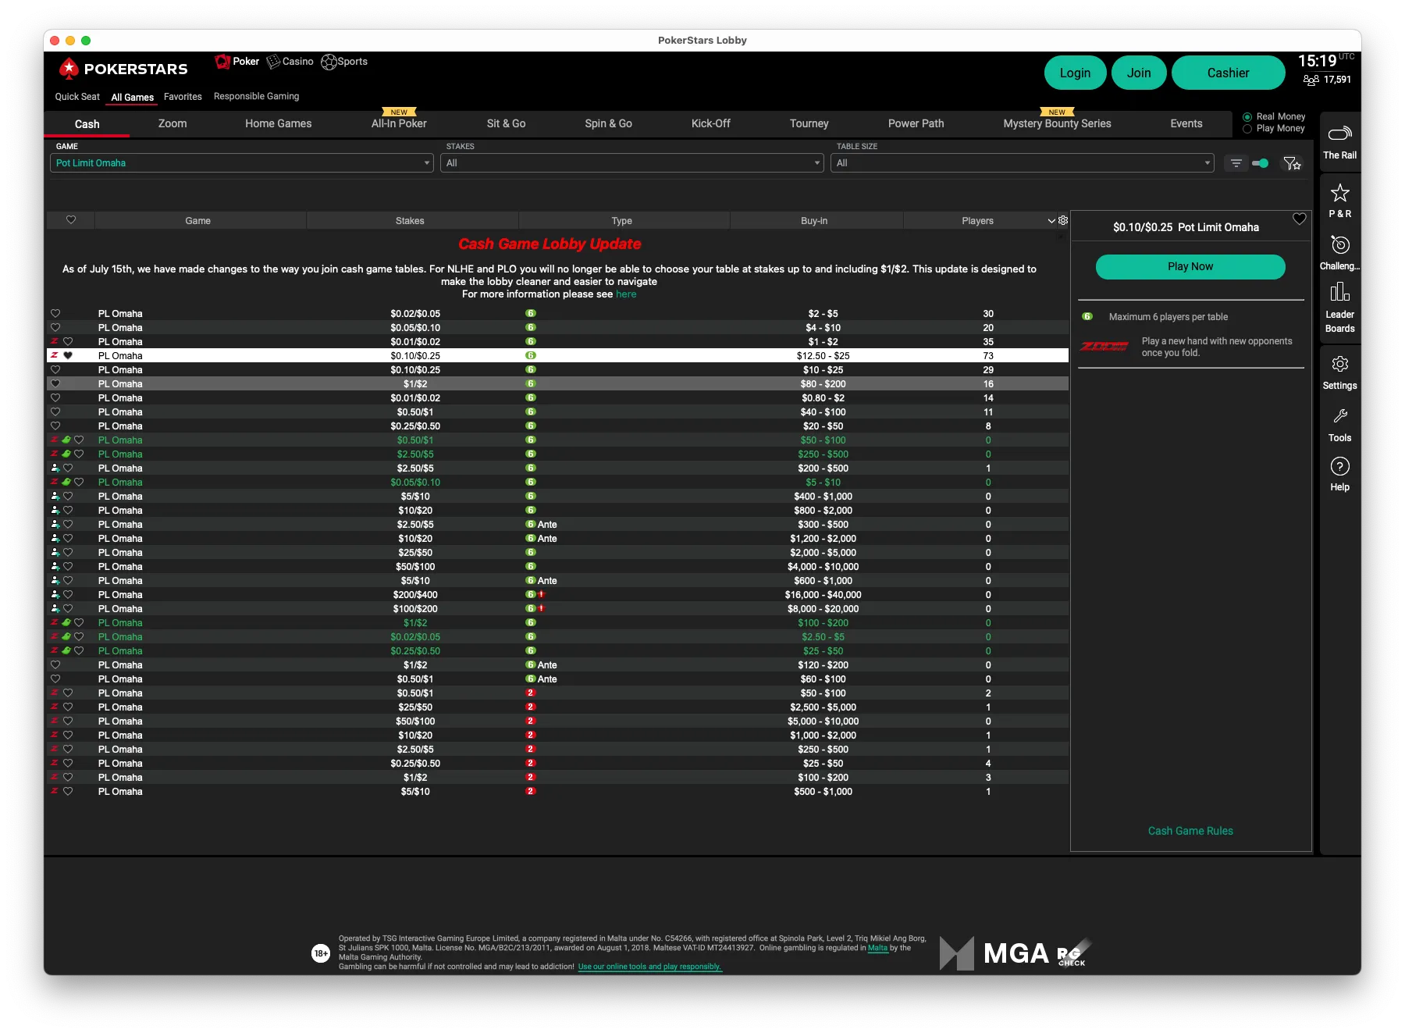Viewport: 1405px width, 1033px height.
Task: Select Play Money radio button
Action: [x=1247, y=129]
